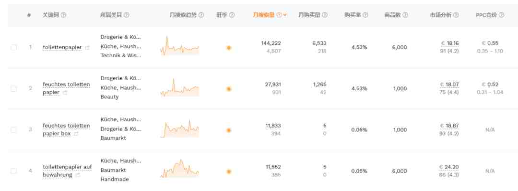
Task: Click help icon next to 购买率 header
Action: click(365, 15)
